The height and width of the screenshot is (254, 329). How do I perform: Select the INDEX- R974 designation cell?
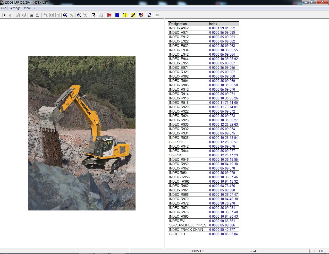188,208
